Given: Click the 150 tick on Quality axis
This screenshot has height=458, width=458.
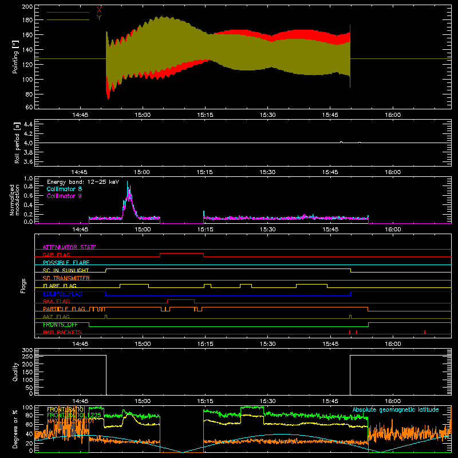Looking at the screenshot, I should pos(27,372).
